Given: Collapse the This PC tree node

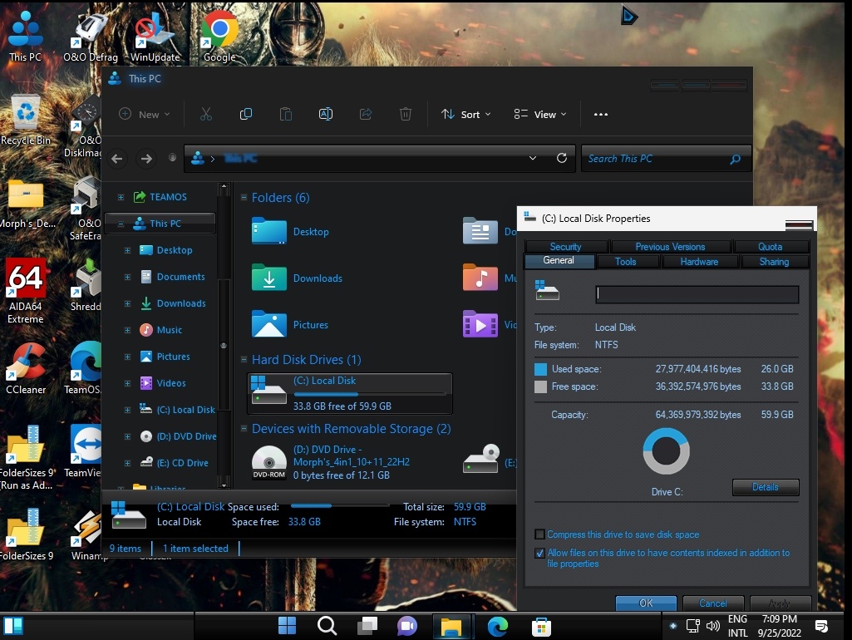Looking at the screenshot, I should [x=121, y=224].
